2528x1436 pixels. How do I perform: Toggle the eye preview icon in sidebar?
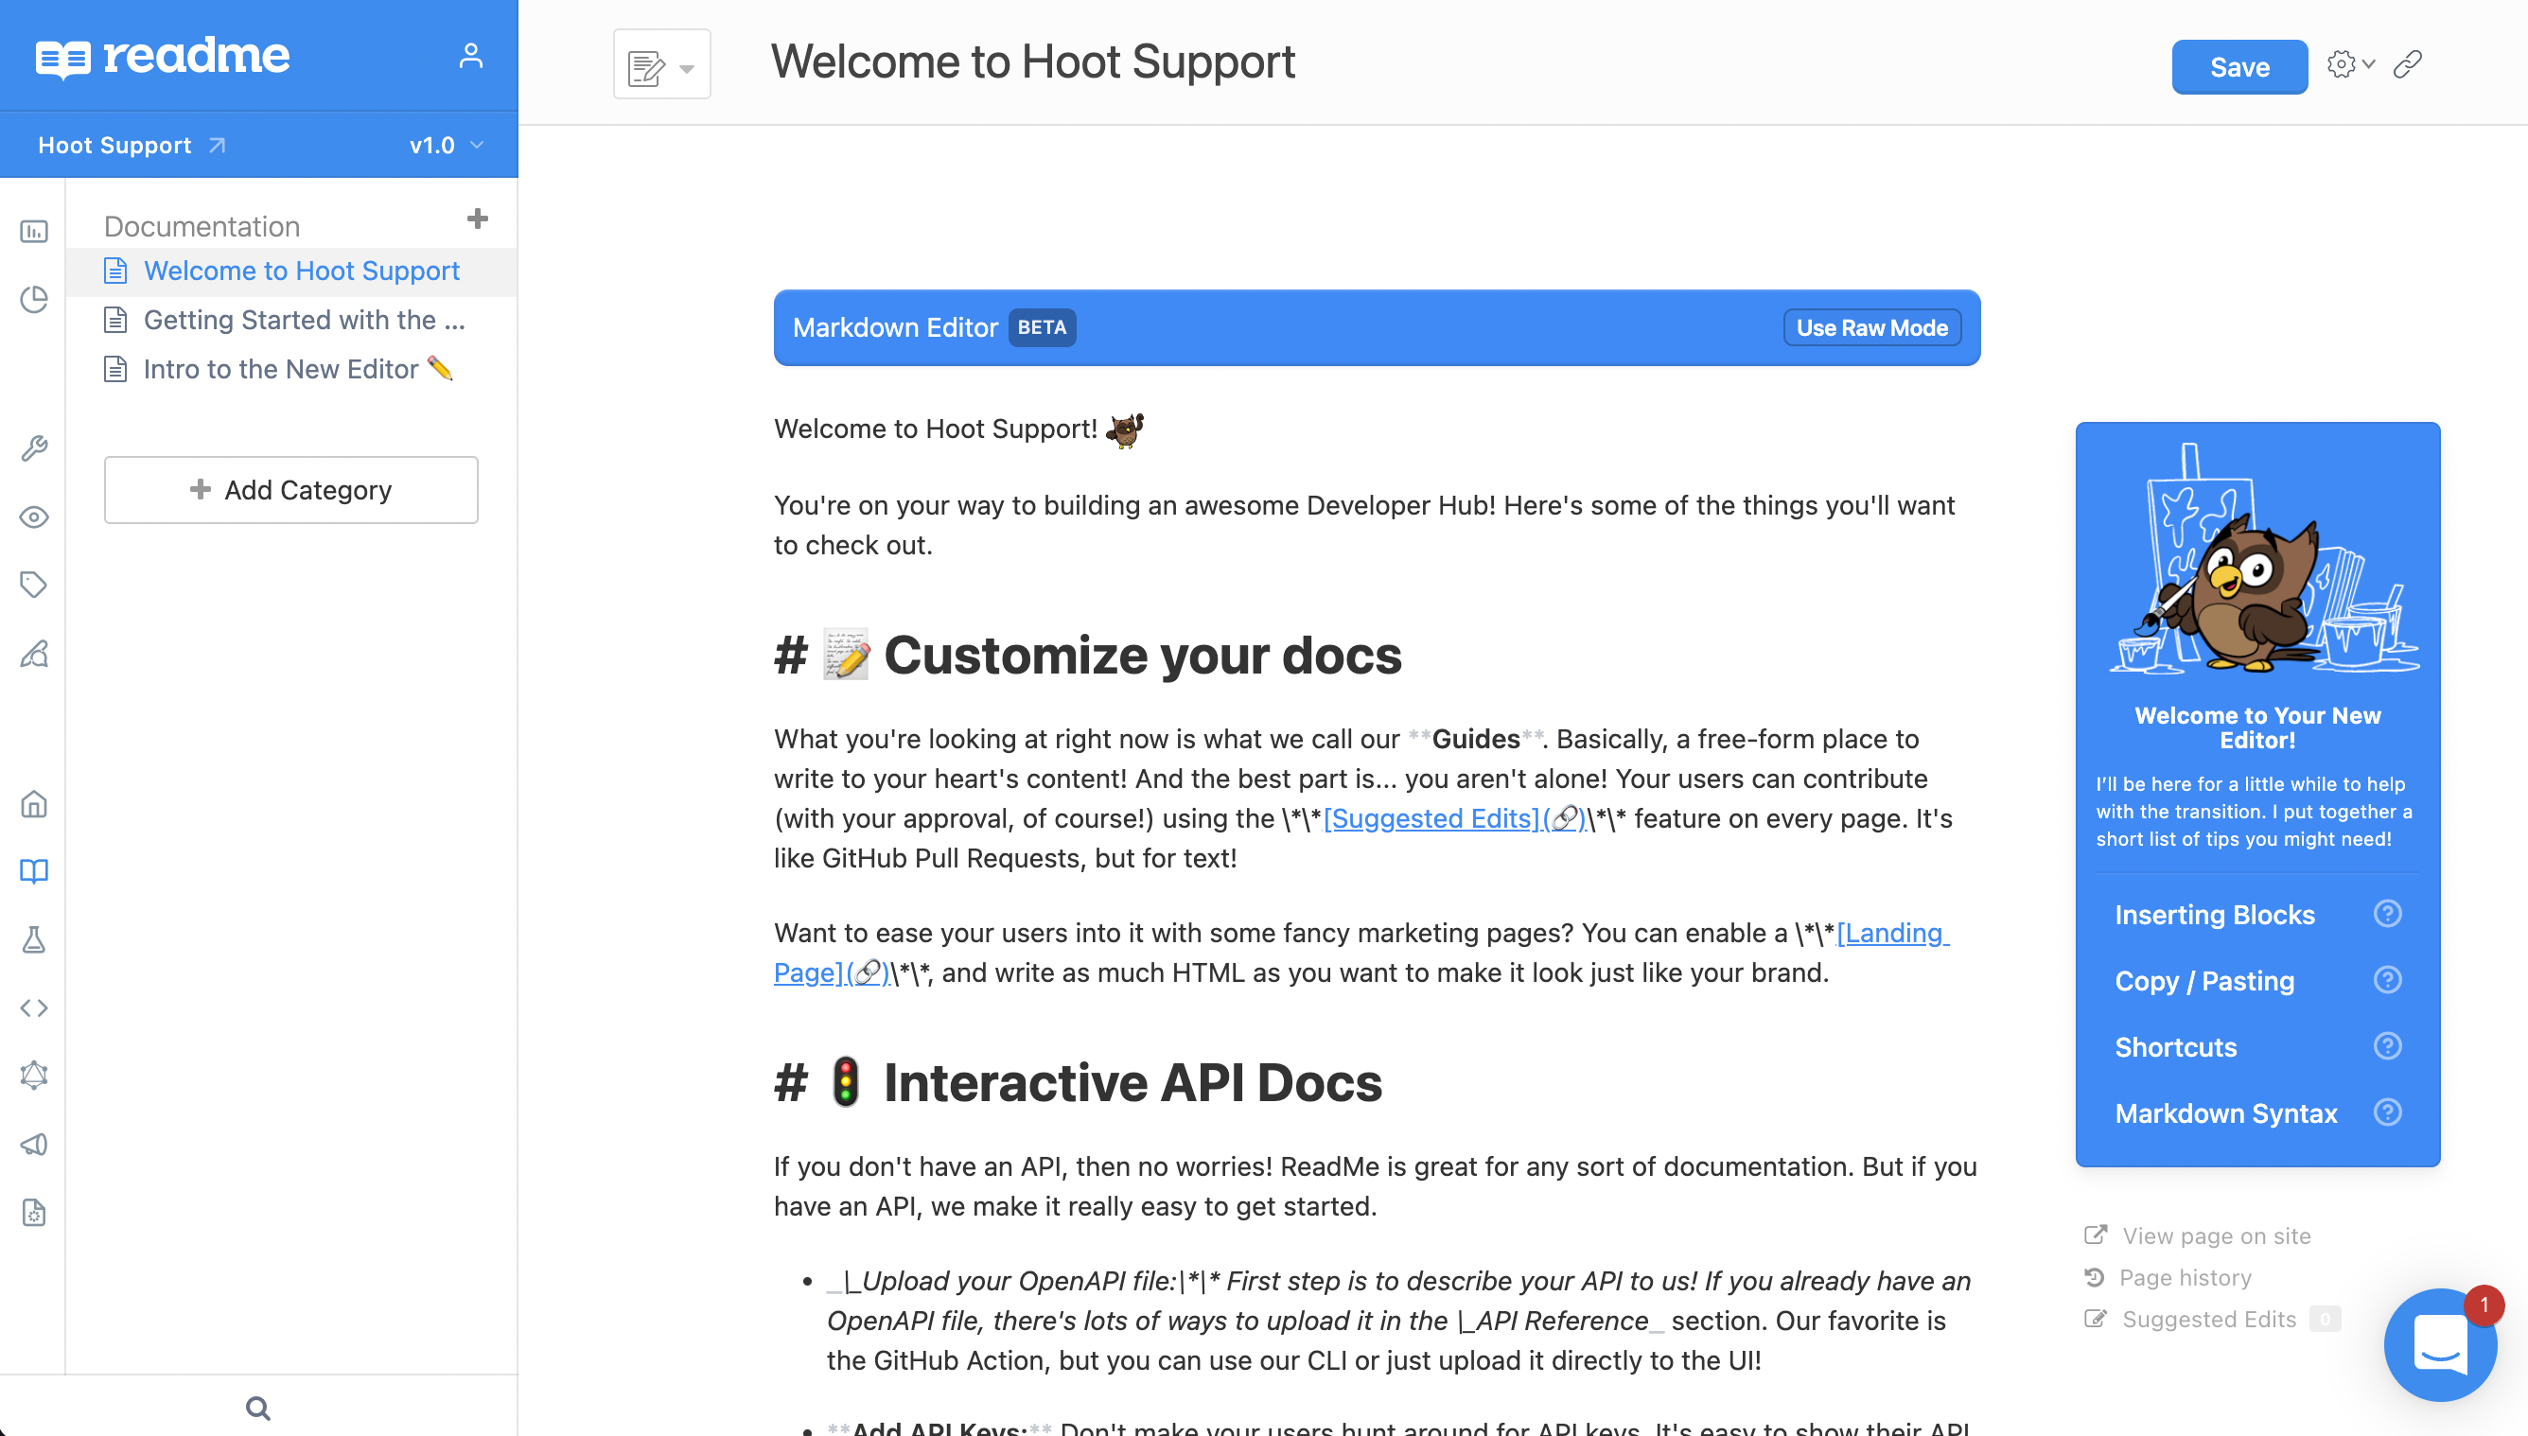34,517
